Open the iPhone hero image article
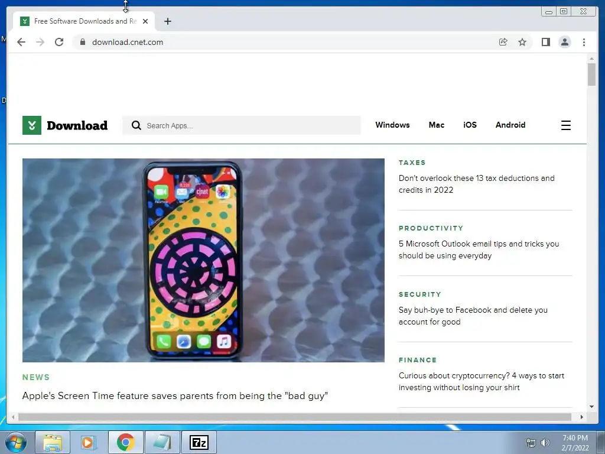This screenshot has height=454, width=605. [x=203, y=260]
